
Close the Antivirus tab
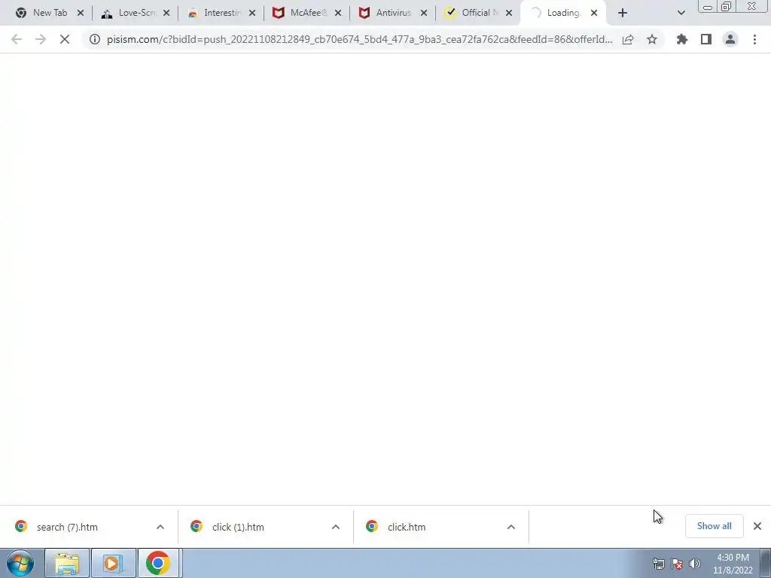424,14
